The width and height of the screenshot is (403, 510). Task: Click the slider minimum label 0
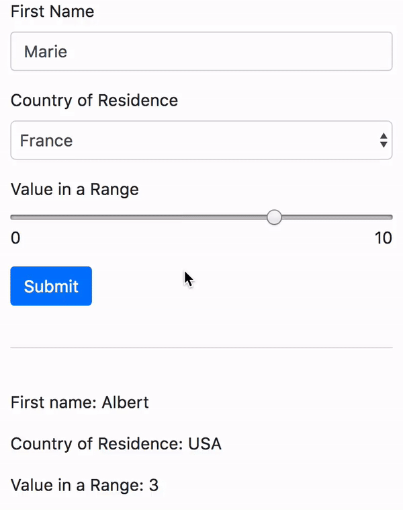coord(15,238)
